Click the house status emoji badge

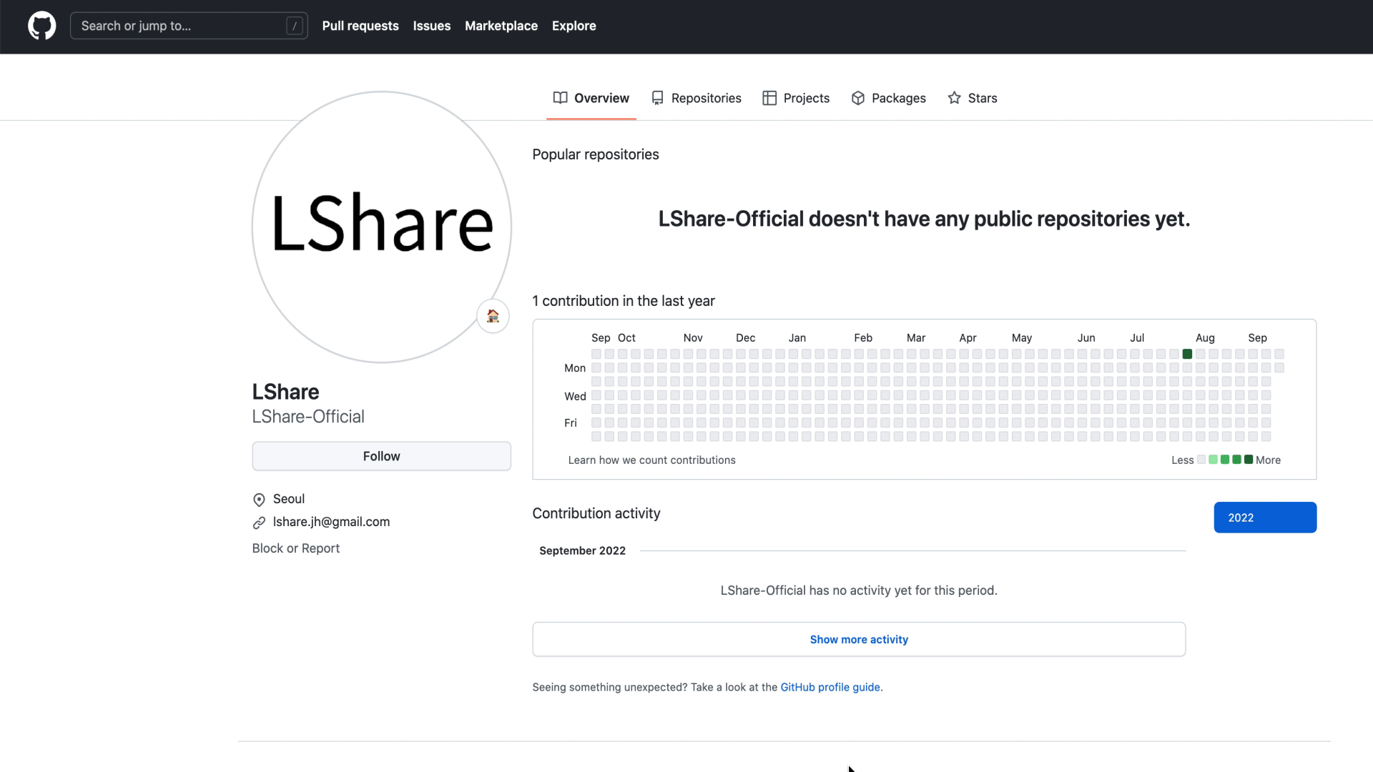493,316
